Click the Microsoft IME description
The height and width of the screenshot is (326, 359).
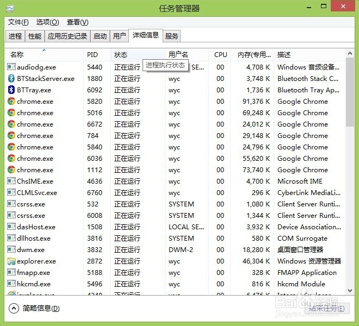(x=300, y=181)
